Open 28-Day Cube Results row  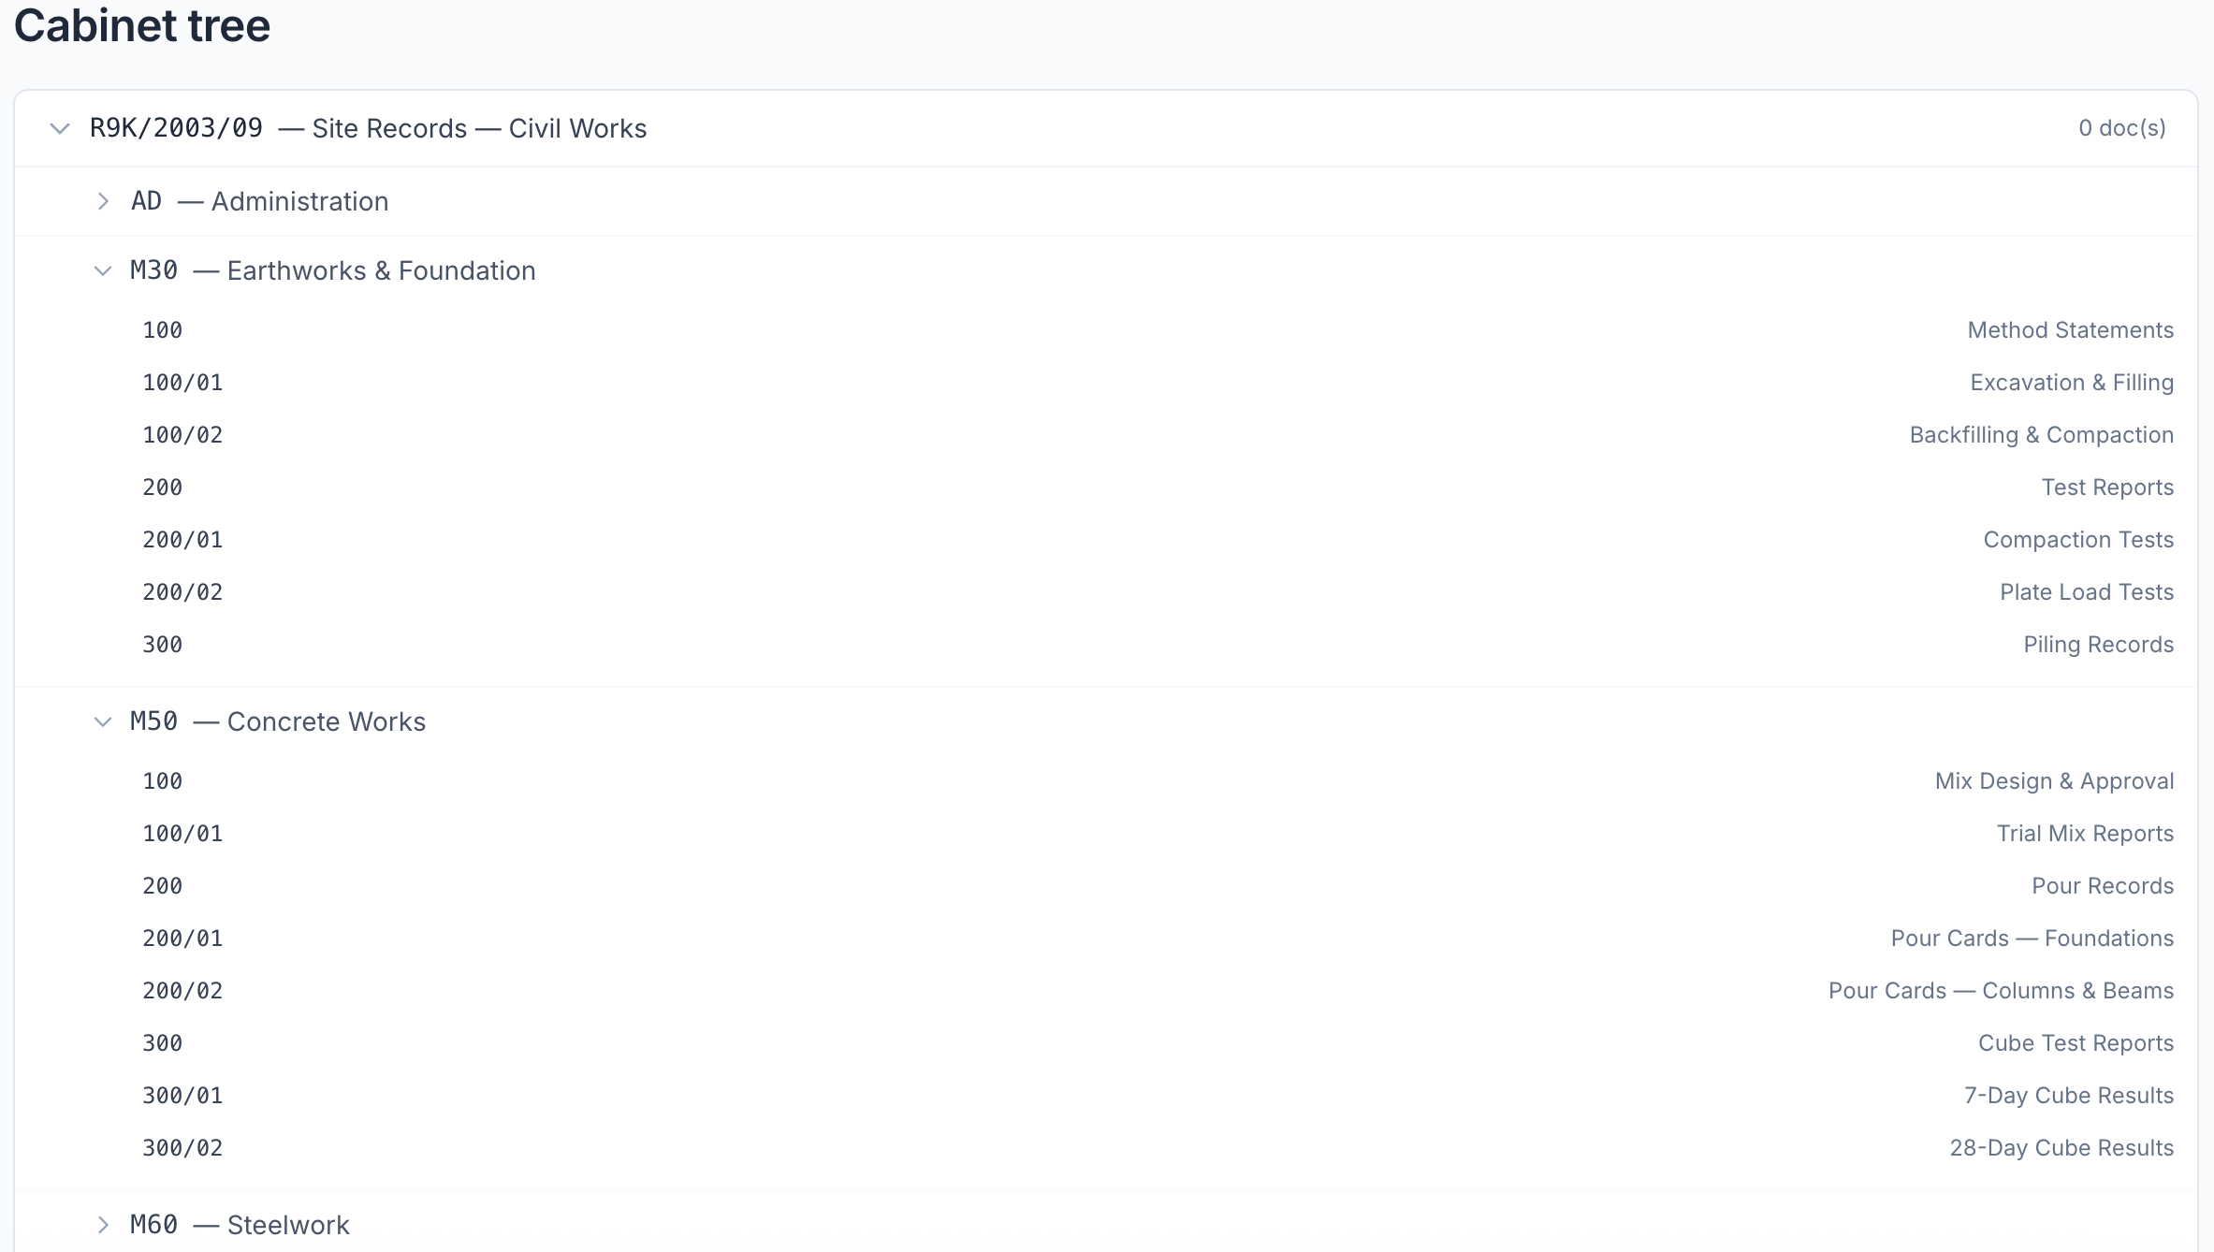pos(1158,1148)
